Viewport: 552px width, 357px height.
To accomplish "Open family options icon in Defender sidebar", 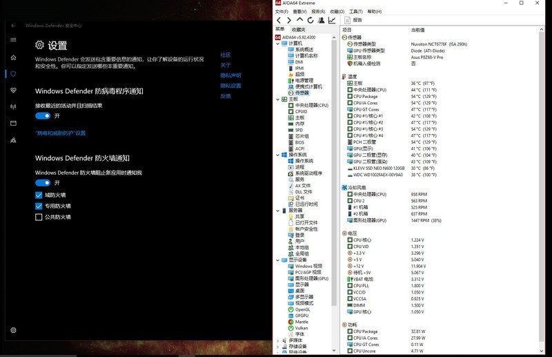I will click(13, 140).
